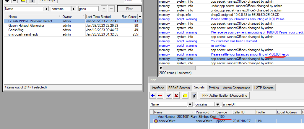Screen dimensions: 304x129
Task: Click the annexOffice secret's round status icon
Action: coord(156,121)
